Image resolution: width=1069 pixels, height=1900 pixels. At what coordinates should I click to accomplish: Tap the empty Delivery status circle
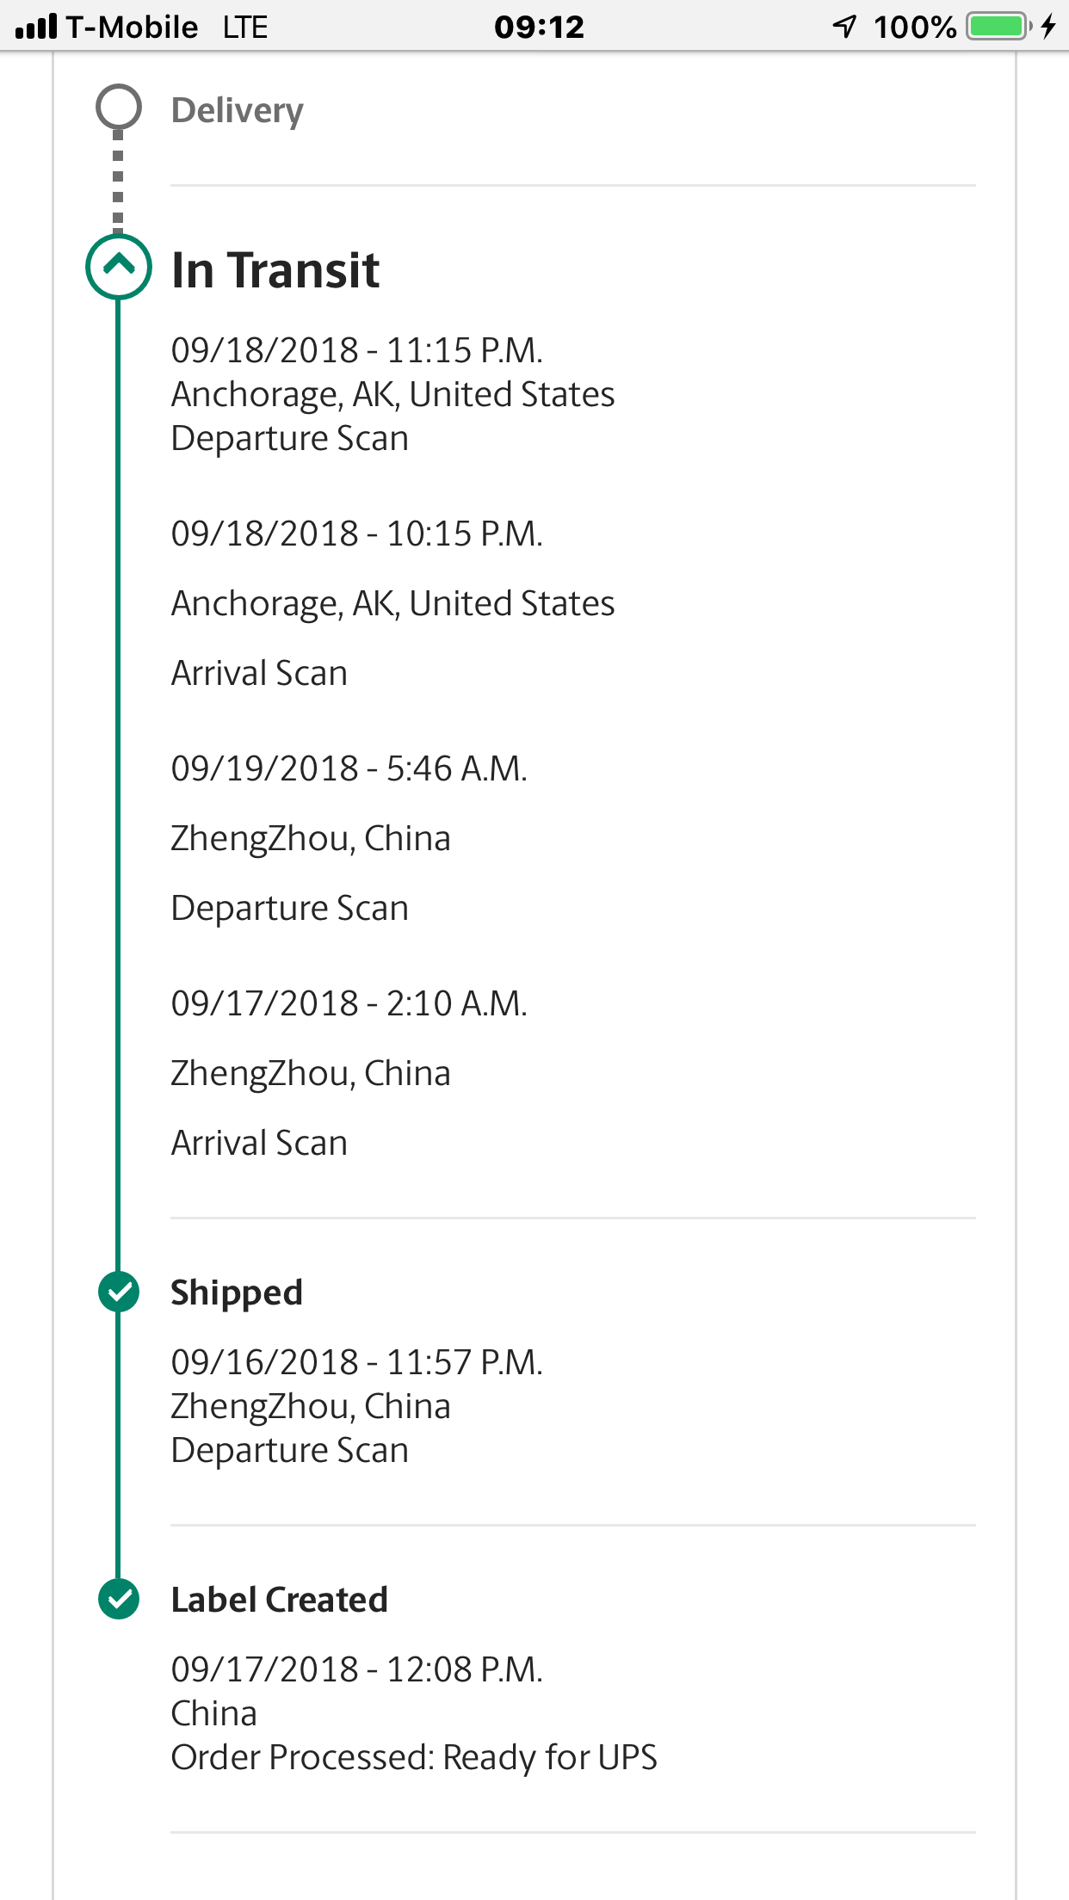click(x=119, y=108)
